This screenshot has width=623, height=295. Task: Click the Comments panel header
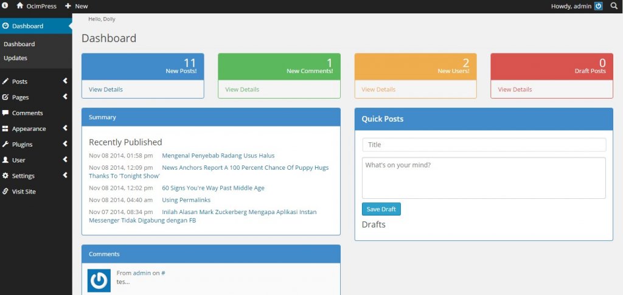click(x=211, y=254)
